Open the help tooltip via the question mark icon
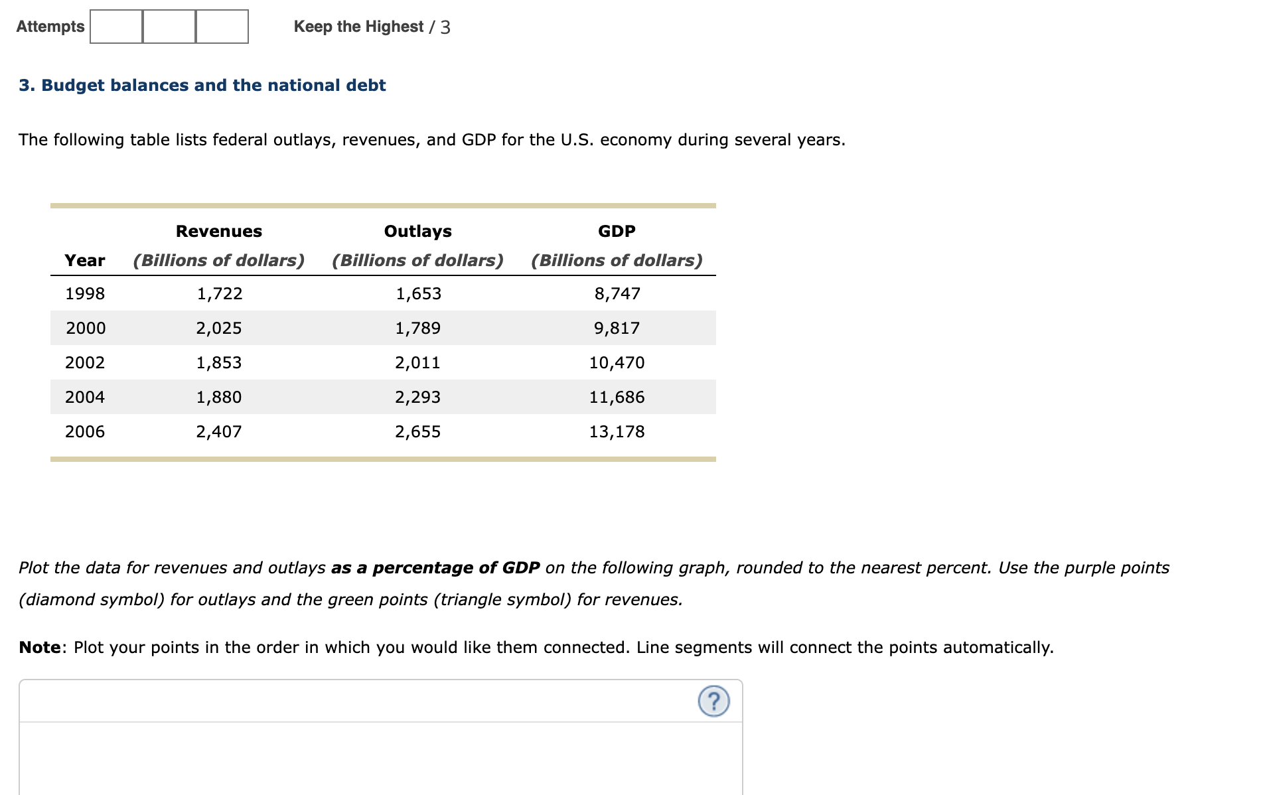The width and height of the screenshot is (1265, 795). tap(713, 701)
